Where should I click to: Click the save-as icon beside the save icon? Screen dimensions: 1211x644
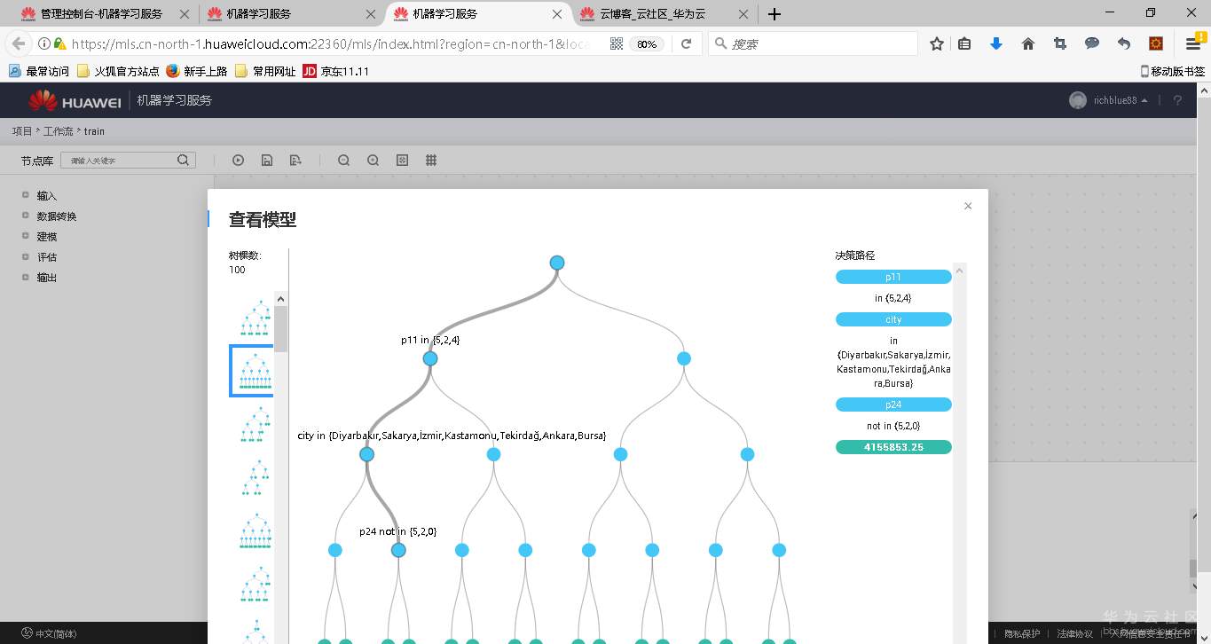coord(295,161)
